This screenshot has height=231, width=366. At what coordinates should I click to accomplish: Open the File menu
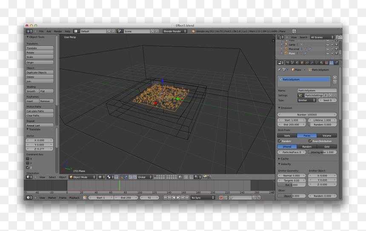(41, 31)
